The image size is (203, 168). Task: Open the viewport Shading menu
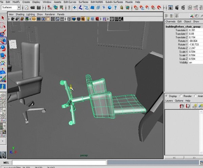click(21, 15)
